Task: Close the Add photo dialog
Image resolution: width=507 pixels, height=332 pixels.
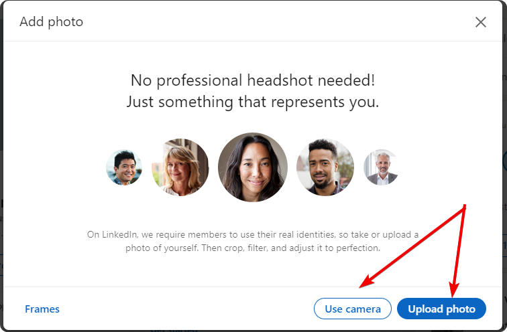Action: tap(480, 22)
